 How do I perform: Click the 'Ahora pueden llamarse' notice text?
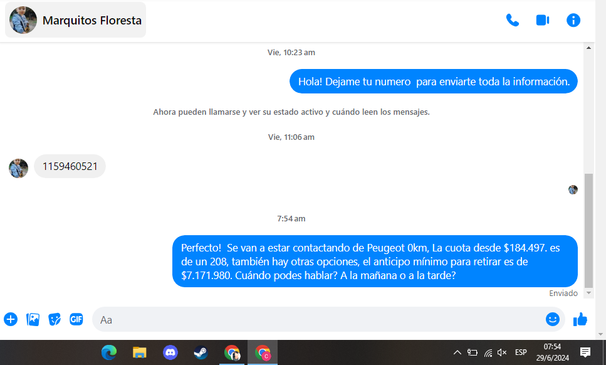pos(291,112)
